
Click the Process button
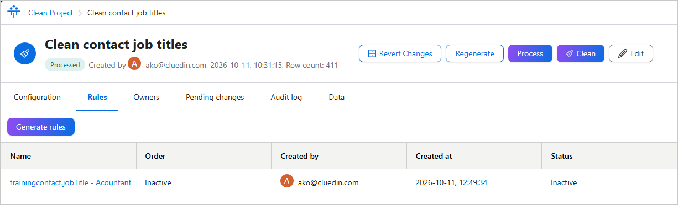click(530, 53)
